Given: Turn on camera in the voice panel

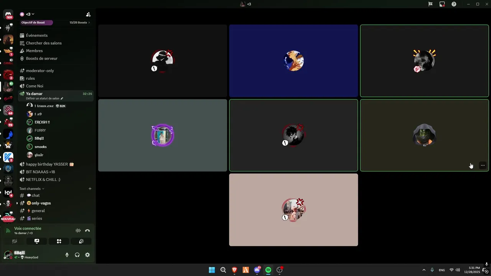Looking at the screenshot, I should (x=15, y=241).
